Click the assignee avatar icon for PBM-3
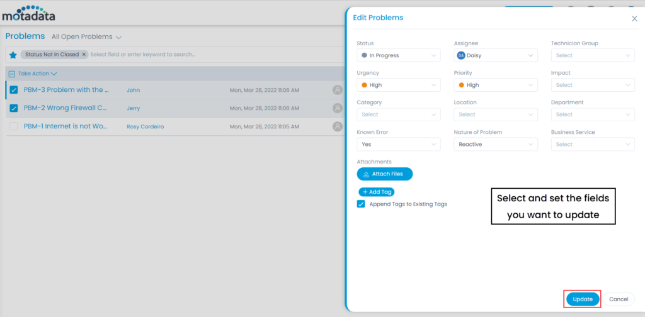Viewport: 645px width, 317px height. click(338, 90)
